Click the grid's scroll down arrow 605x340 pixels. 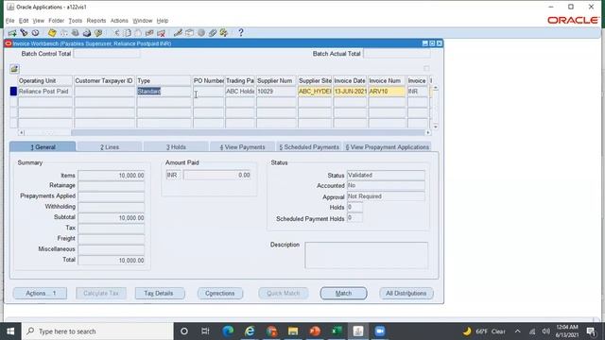(x=435, y=127)
